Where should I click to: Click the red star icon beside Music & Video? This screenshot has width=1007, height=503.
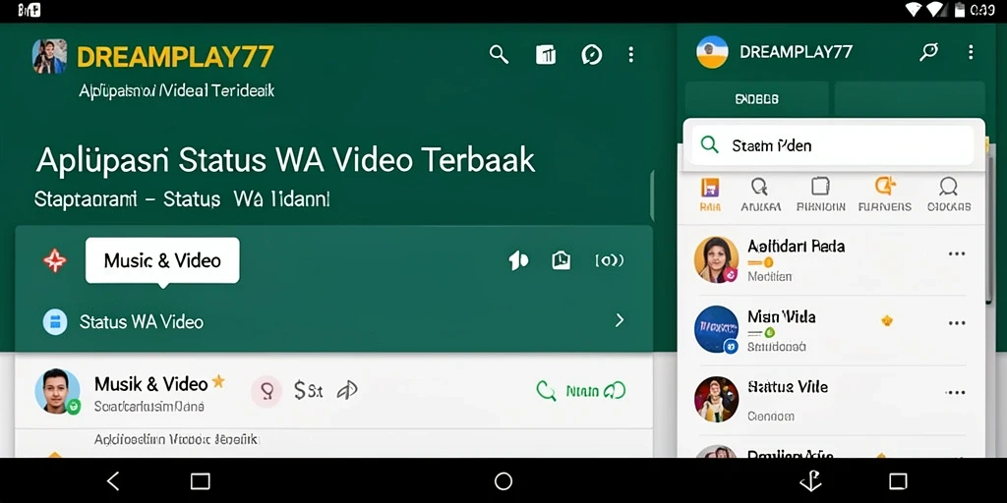(55, 260)
